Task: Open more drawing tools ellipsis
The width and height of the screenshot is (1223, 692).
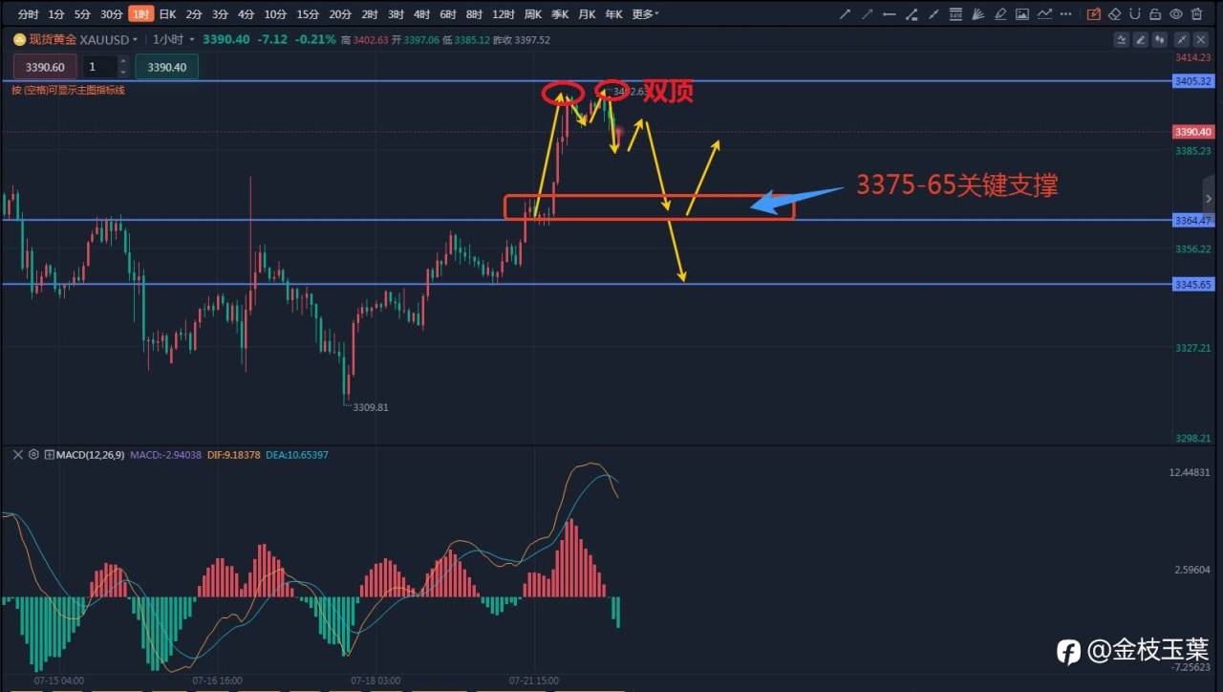Action: [1065, 14]
